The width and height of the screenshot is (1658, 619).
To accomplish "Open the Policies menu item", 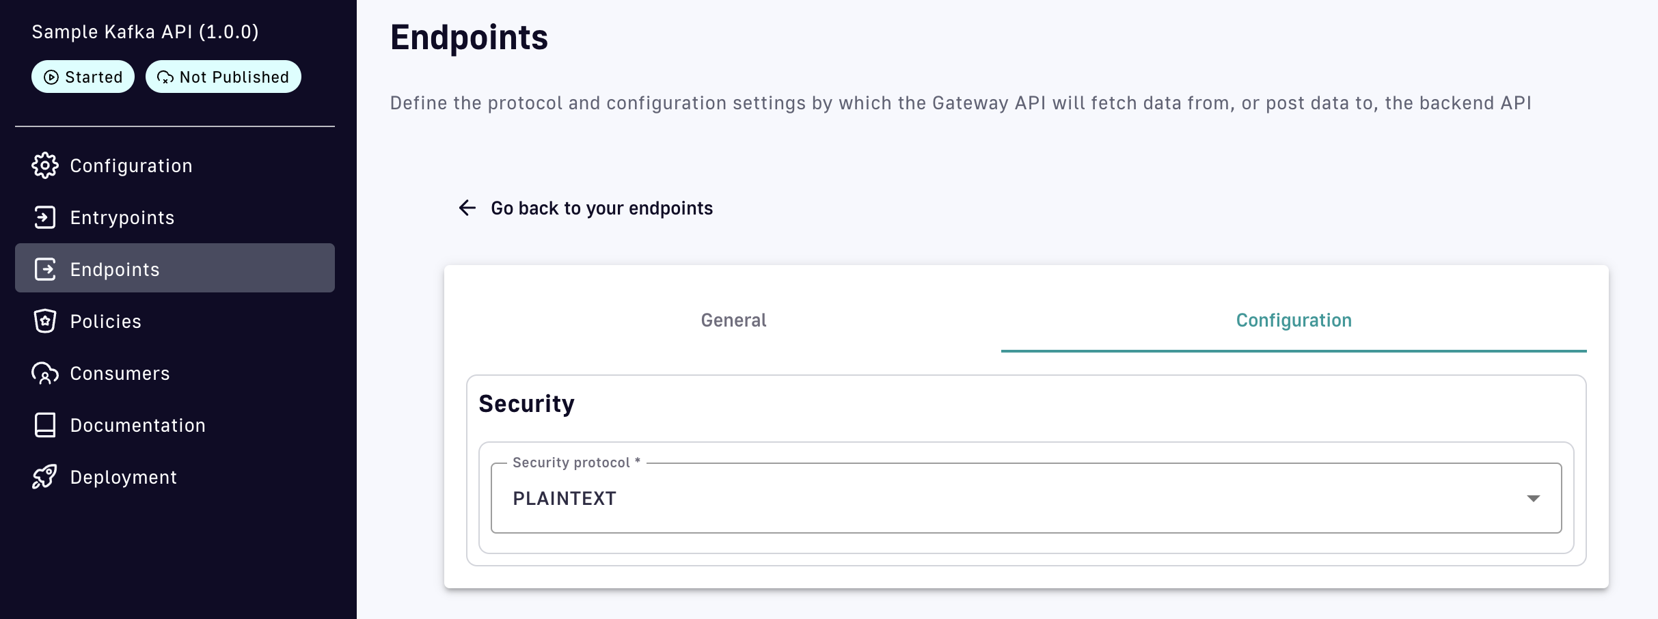I will tap(106, 322).
